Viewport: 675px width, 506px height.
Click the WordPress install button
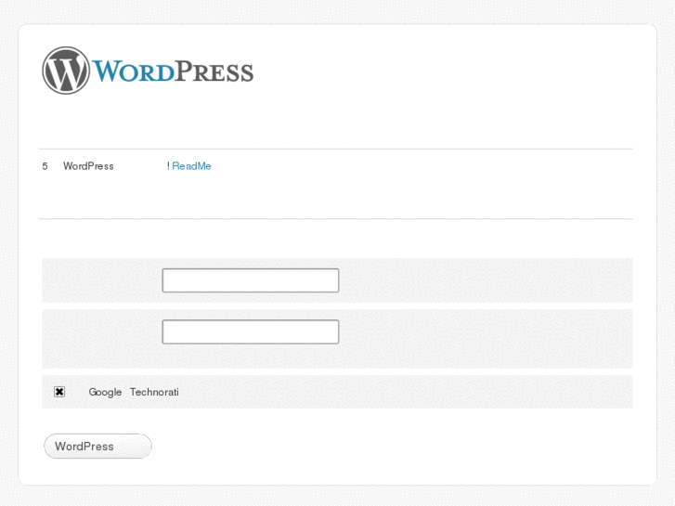[x=97, y=447]
